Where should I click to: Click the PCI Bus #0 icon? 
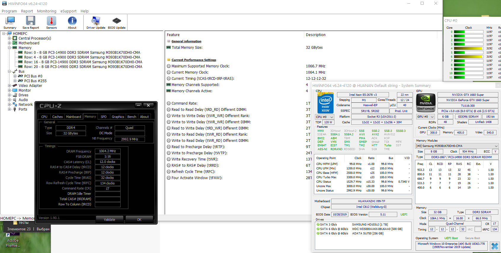pyautogui.click(x=20, y=76)
